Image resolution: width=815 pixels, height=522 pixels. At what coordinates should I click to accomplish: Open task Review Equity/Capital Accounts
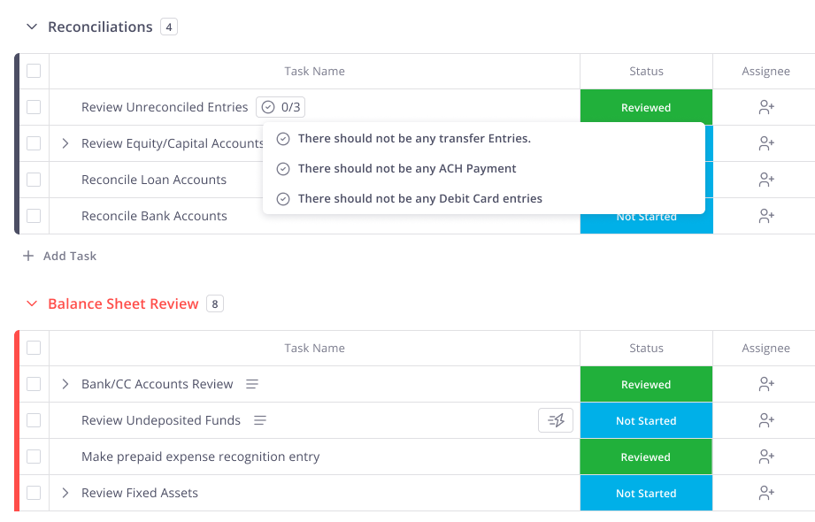coord(173,143)
